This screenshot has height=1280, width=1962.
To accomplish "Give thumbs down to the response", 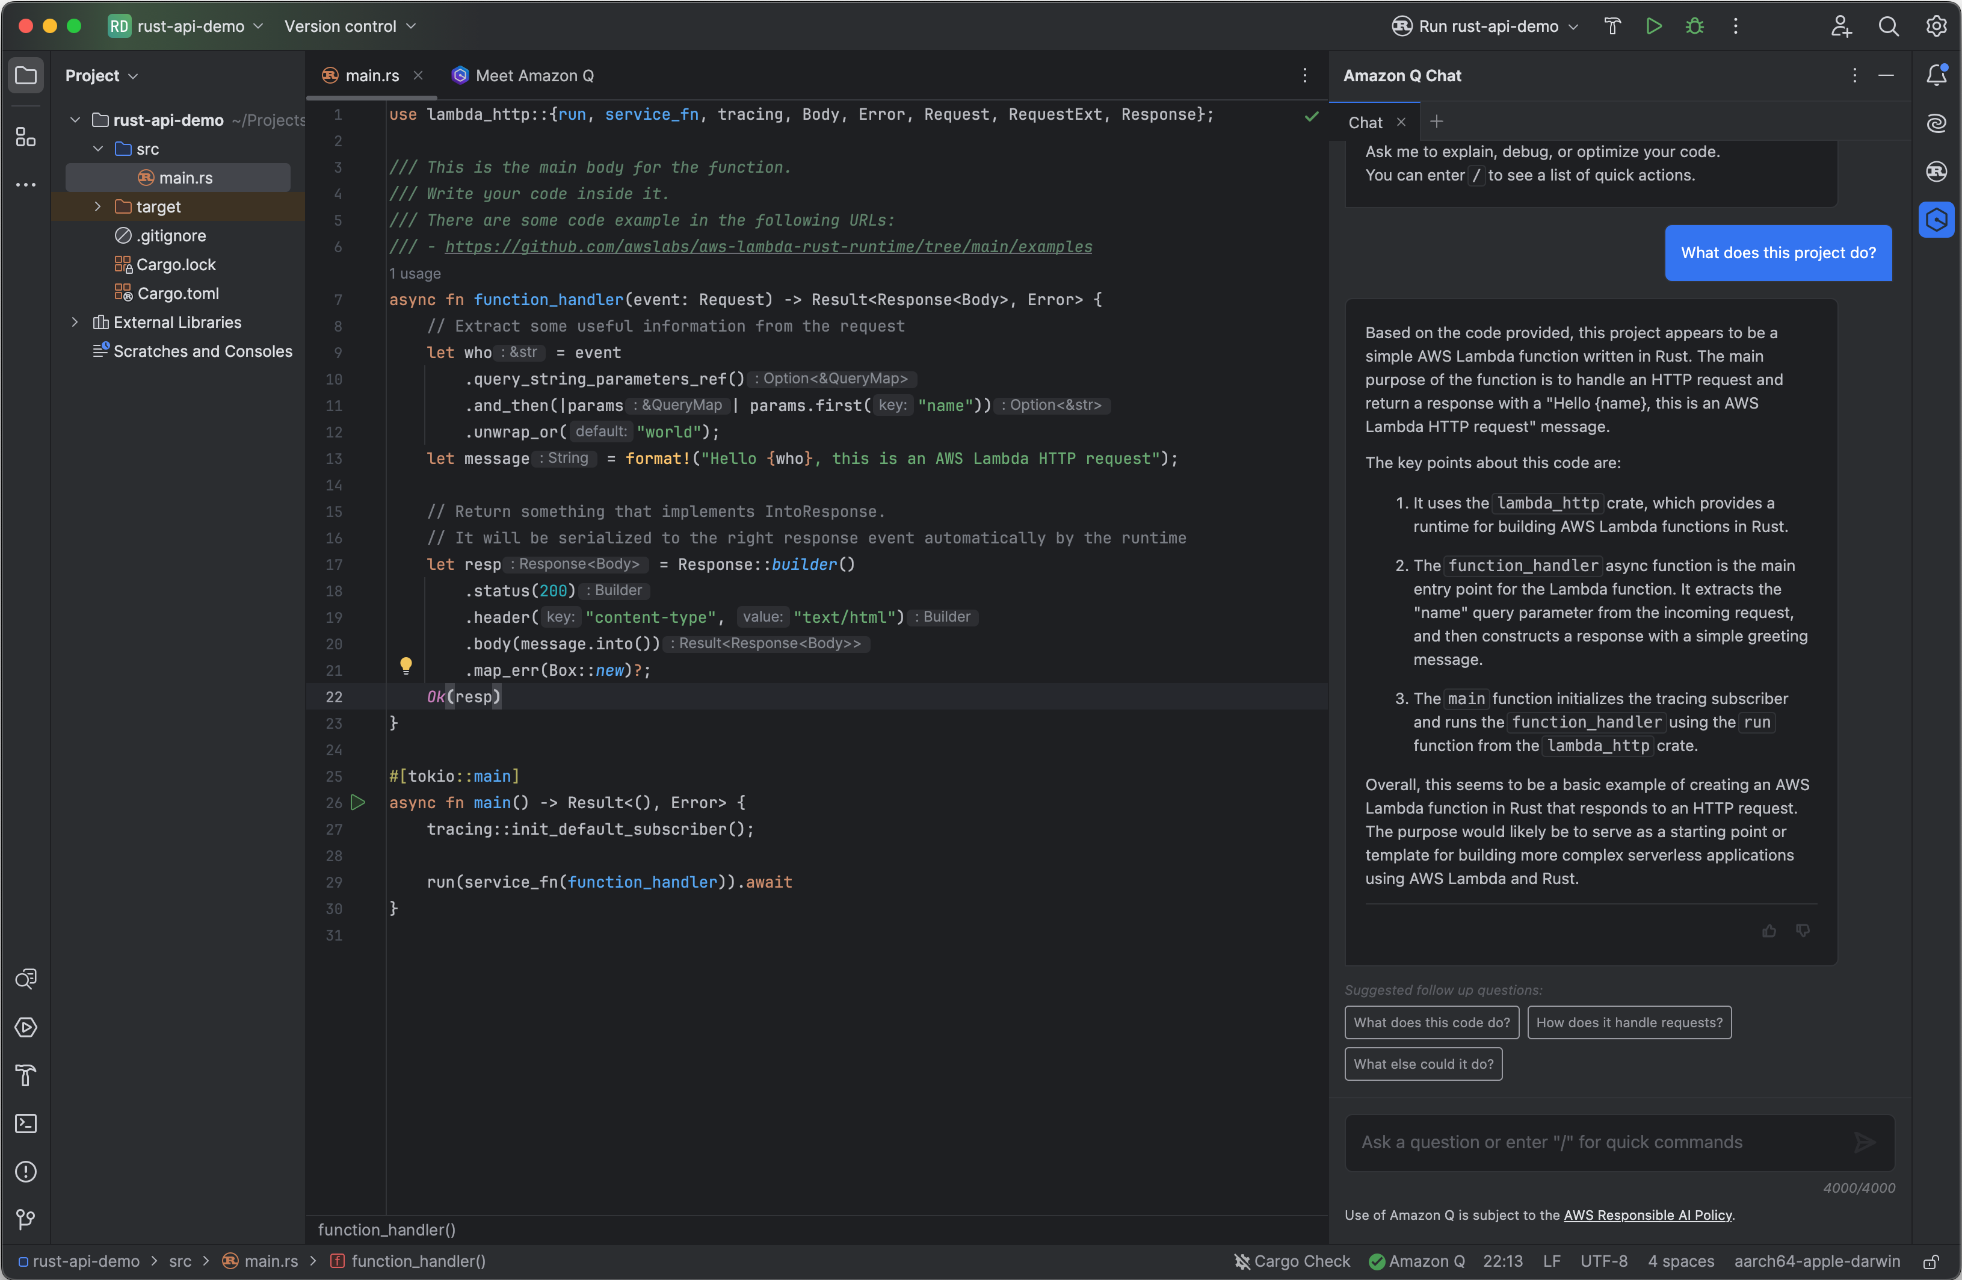I will tap(1803, 931).
